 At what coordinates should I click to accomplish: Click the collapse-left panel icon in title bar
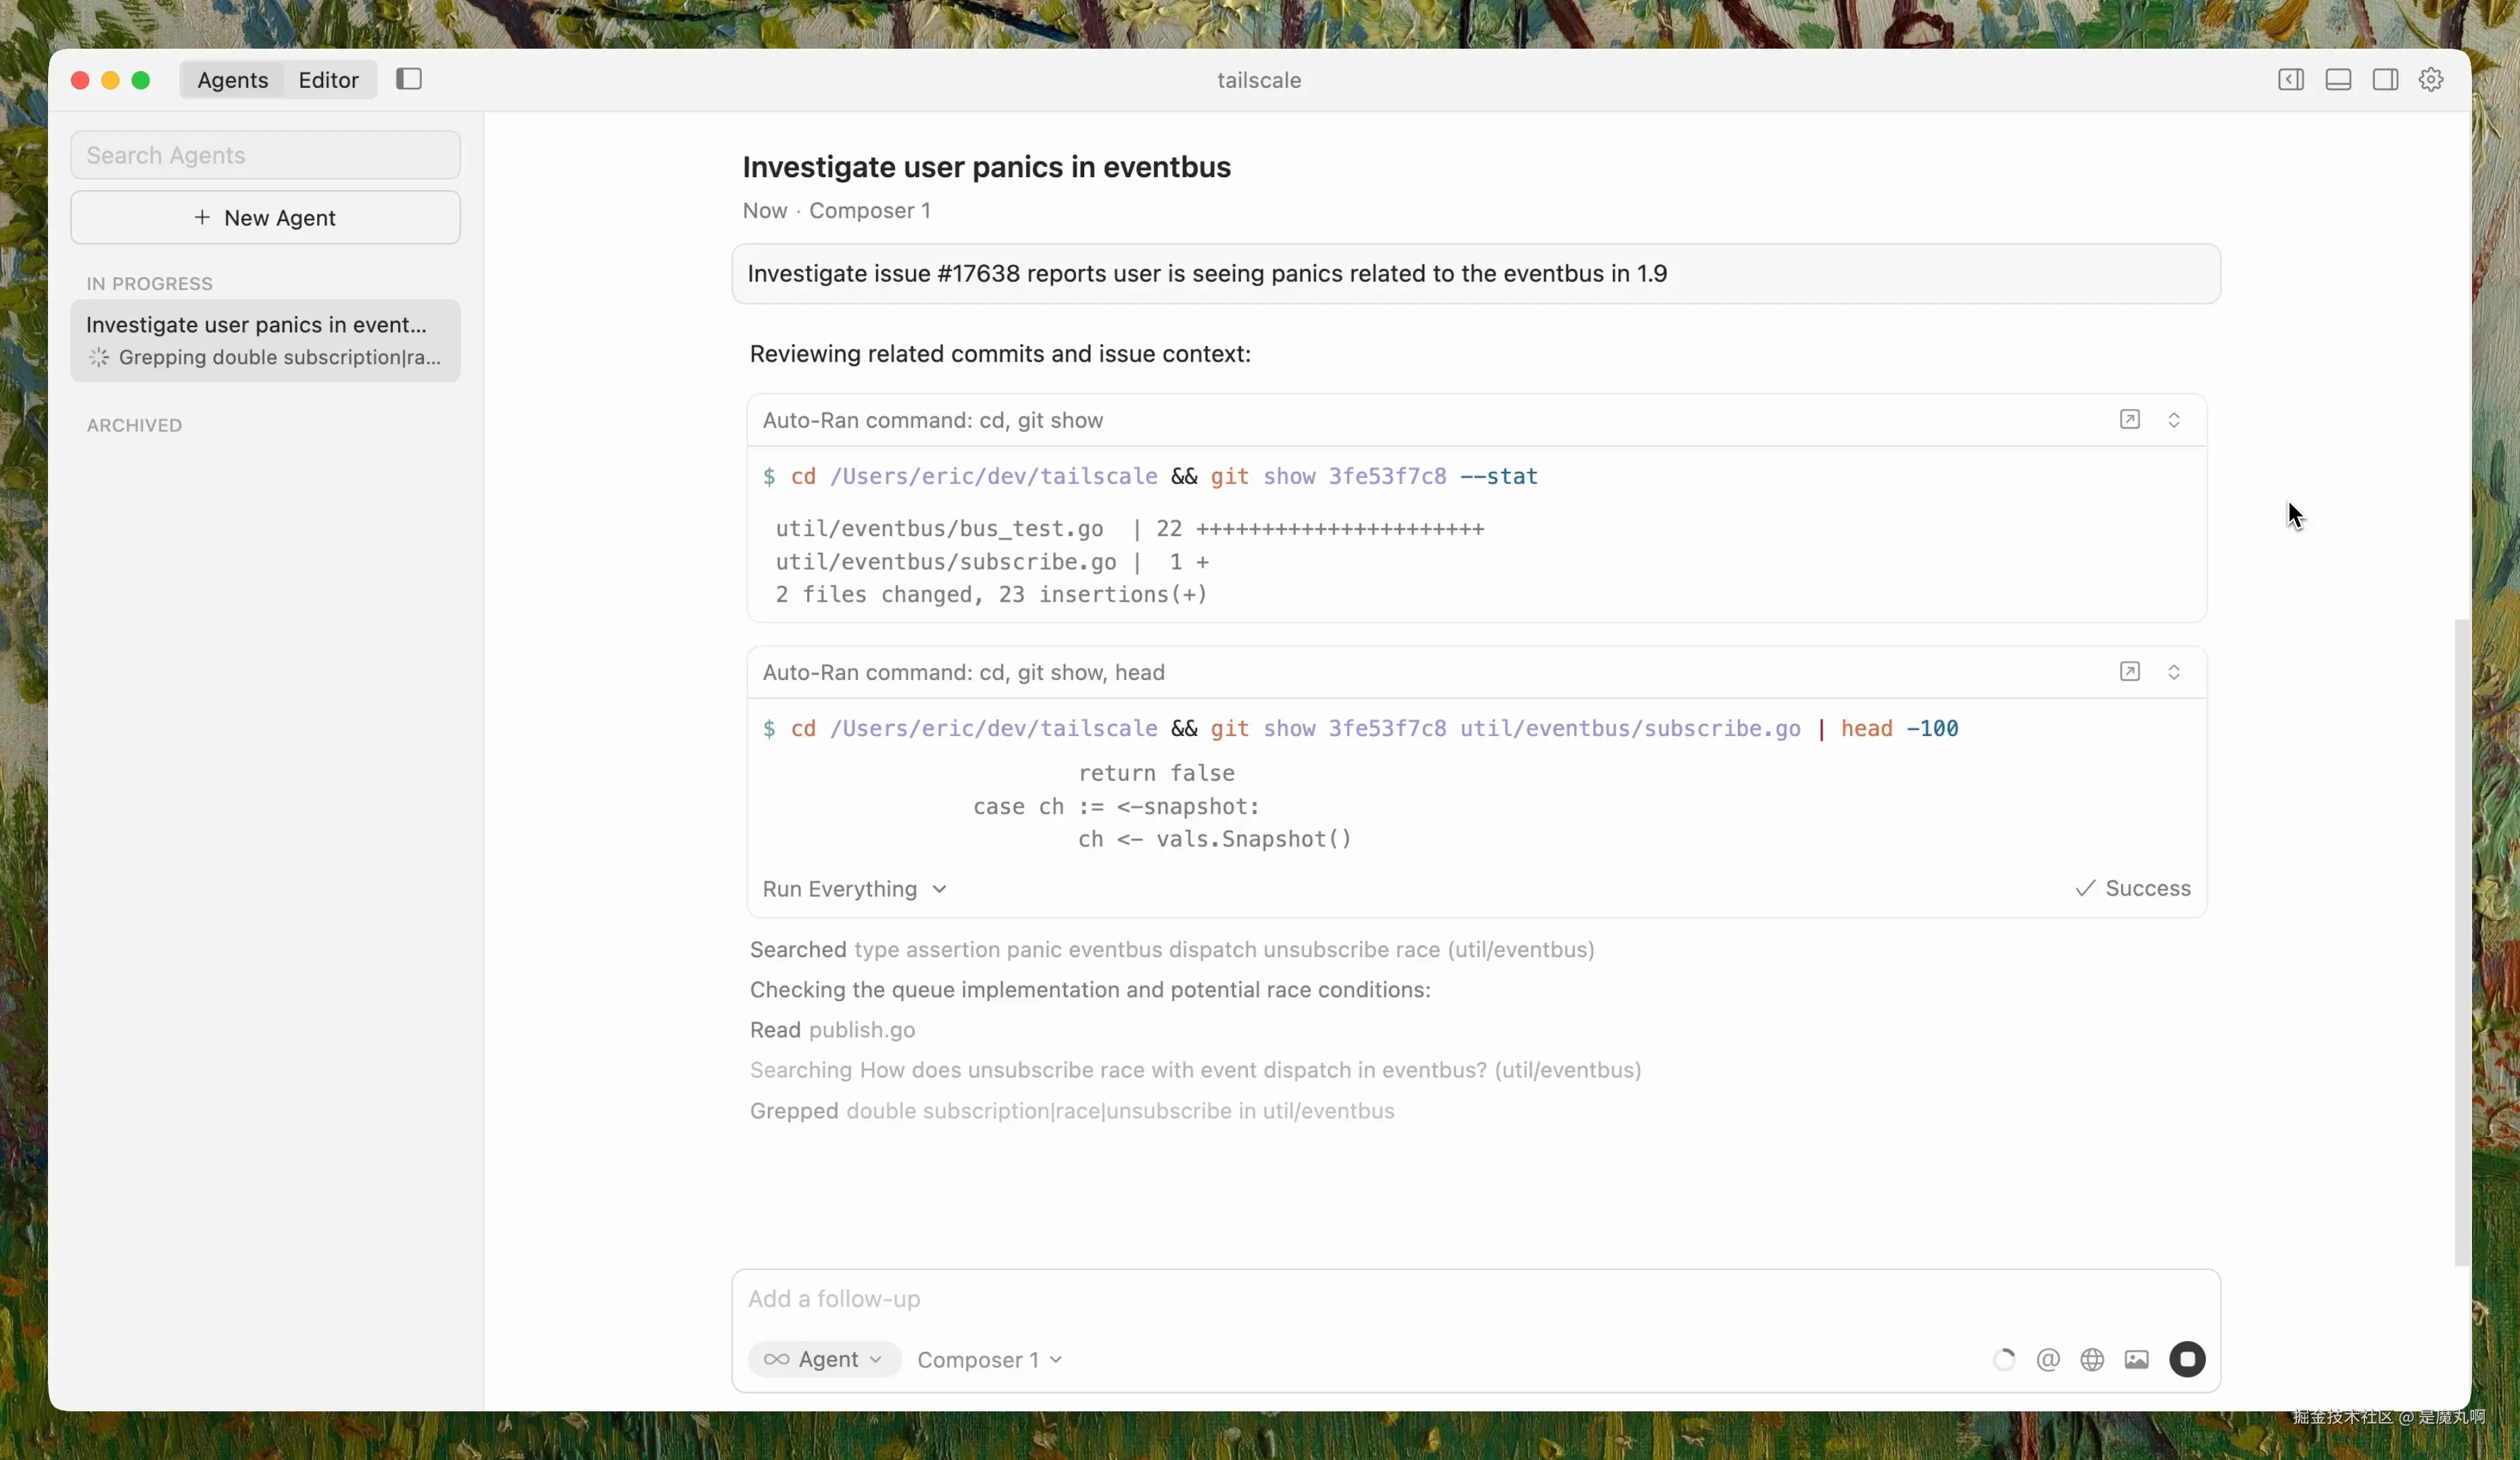click(2291, 80)
